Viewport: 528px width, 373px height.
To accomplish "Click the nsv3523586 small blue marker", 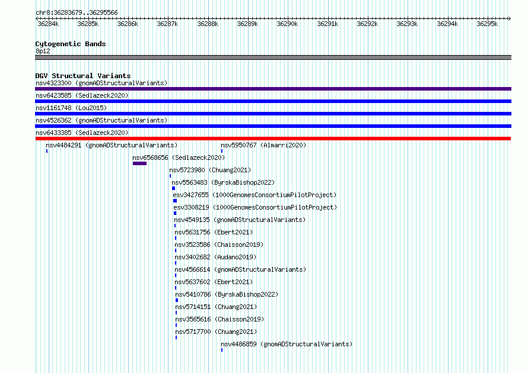I will 176,250.
